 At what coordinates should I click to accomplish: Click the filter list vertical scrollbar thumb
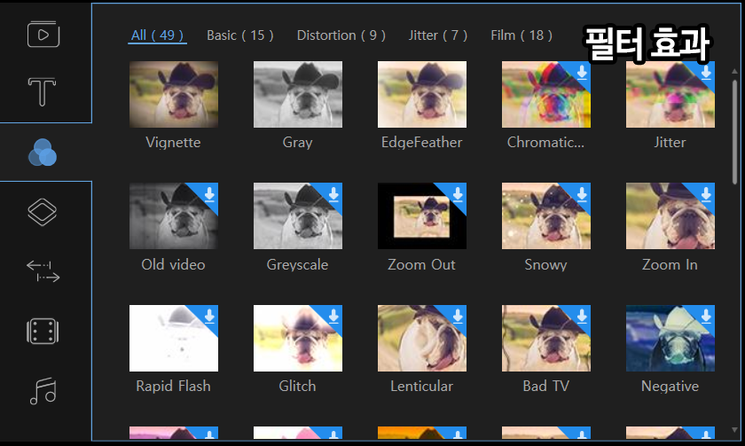click(x=734, y=132)
